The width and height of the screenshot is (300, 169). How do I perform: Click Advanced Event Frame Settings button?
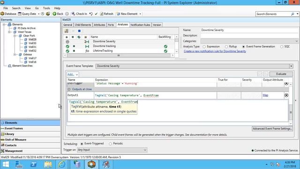272,129
